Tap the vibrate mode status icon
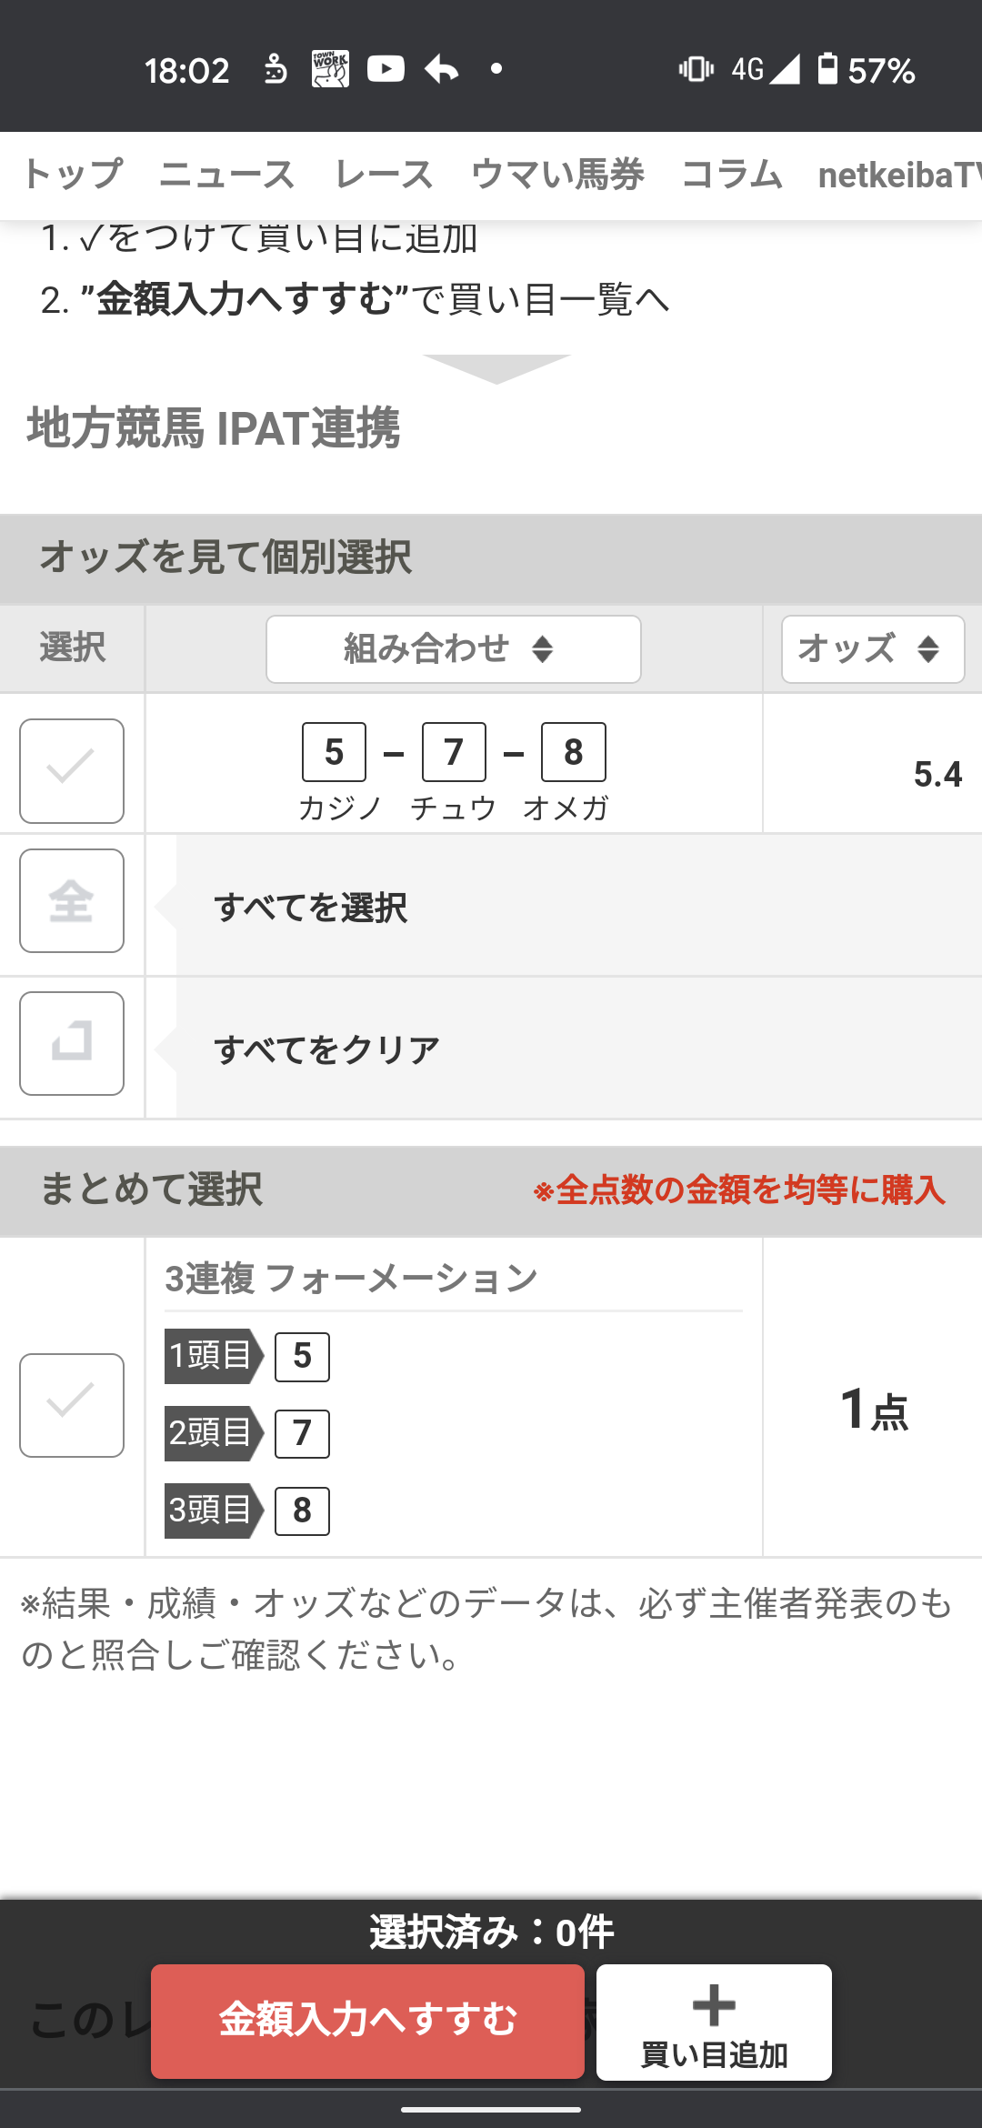Viewport: 982px width, 2128px height. click(696, 69)
